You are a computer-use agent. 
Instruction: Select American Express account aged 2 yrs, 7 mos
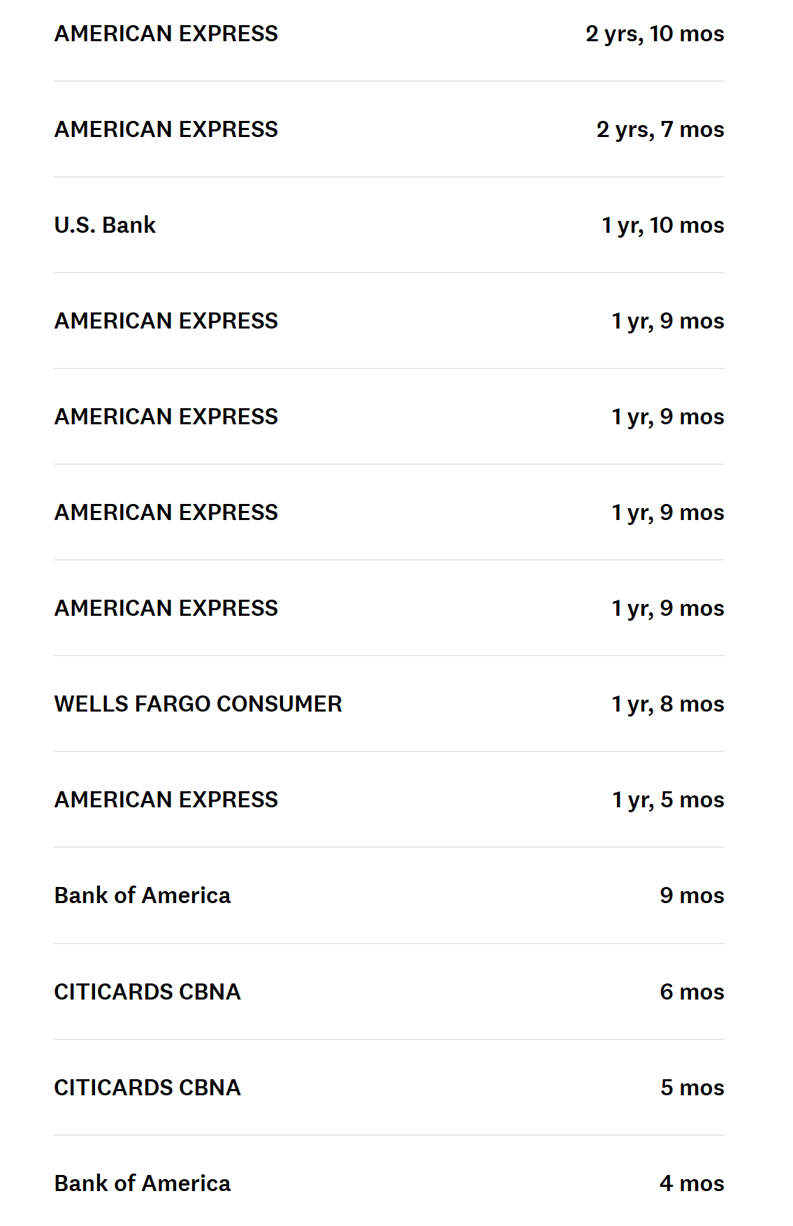point(166,129)
